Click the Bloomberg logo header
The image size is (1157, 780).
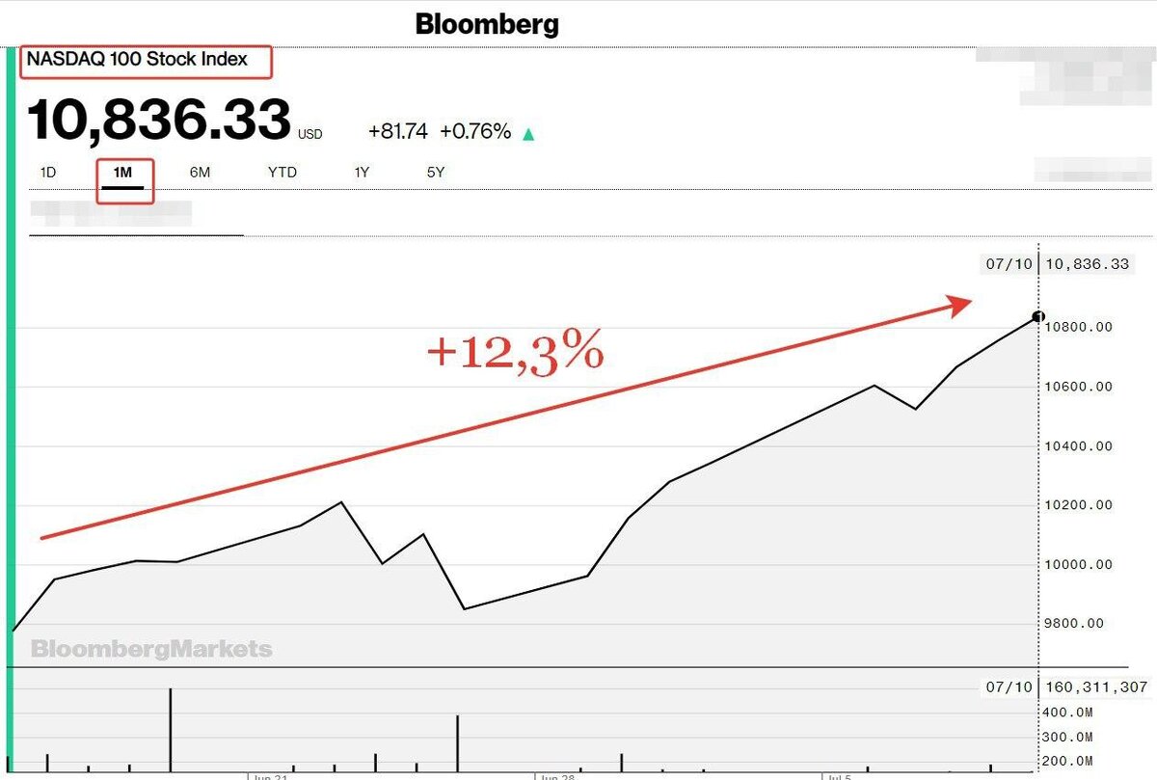(x=486, y=24)
